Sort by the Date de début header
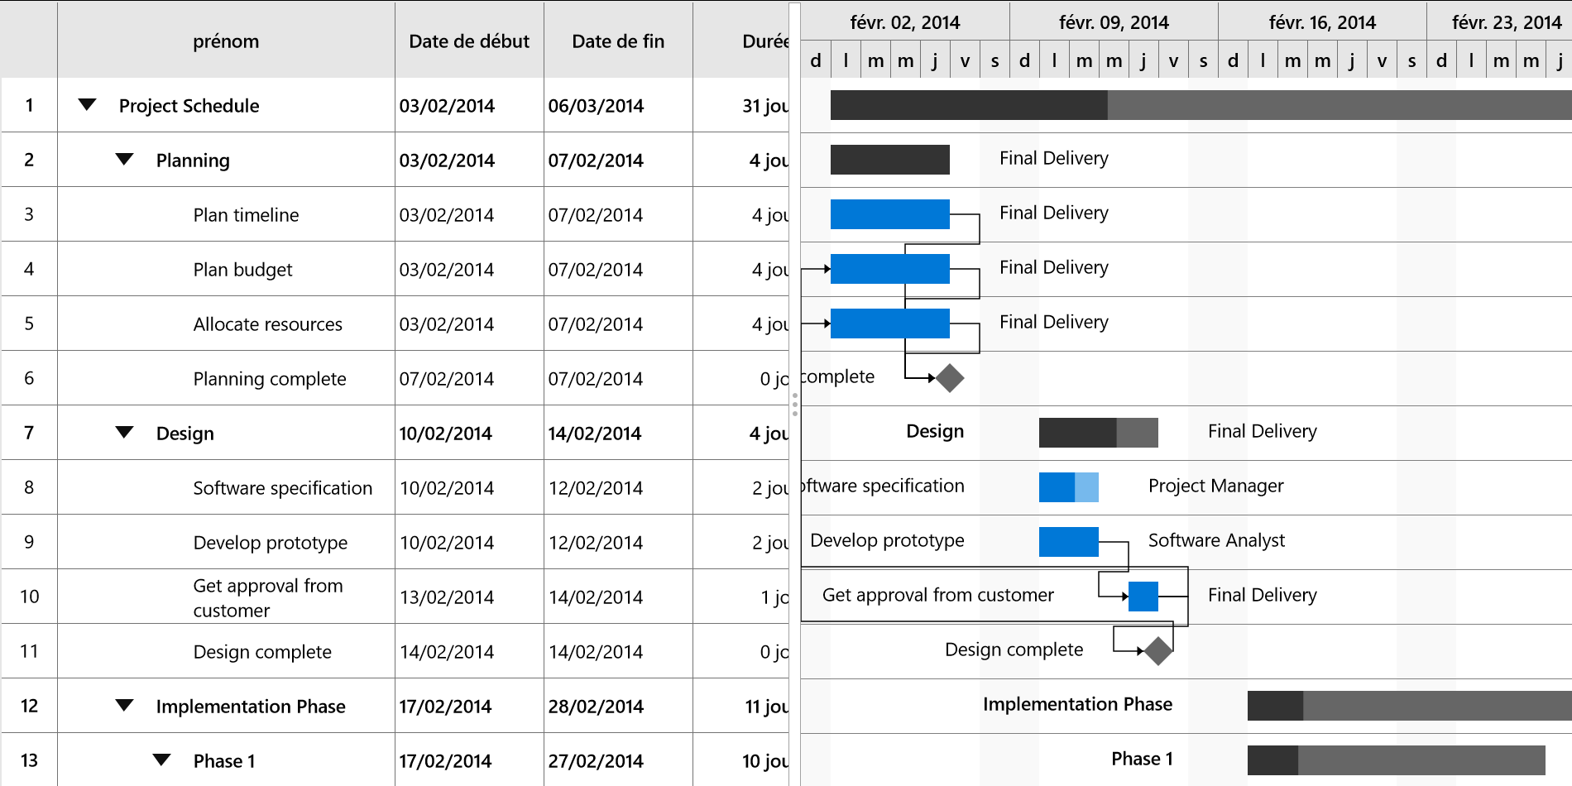 coord(469,41)
